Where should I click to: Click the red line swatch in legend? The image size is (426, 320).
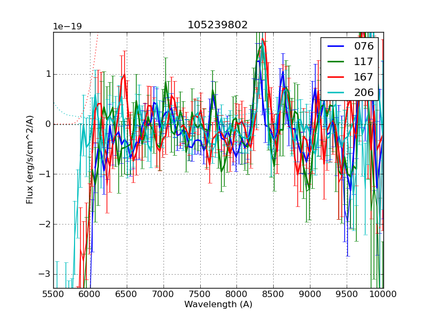(x=337, y=77)
